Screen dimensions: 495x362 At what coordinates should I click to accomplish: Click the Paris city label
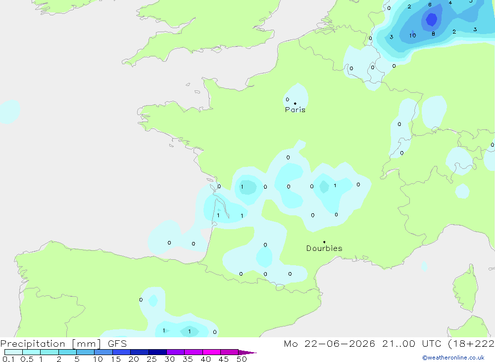tap(295, 110)
